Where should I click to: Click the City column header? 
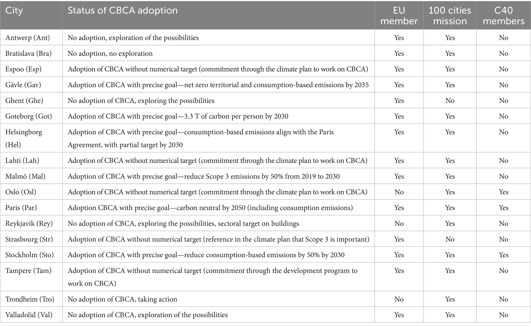click(14, 11)
